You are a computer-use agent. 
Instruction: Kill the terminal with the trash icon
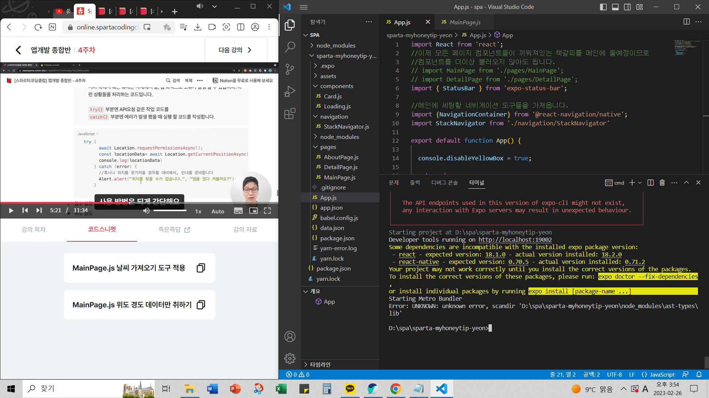(662, 183)
